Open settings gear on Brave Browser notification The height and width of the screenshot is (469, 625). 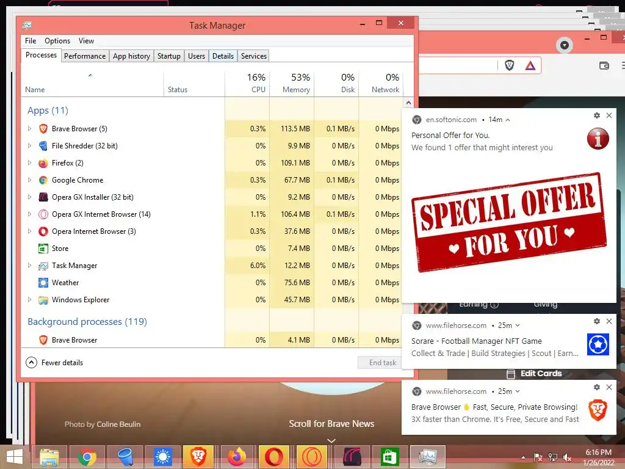597,387
